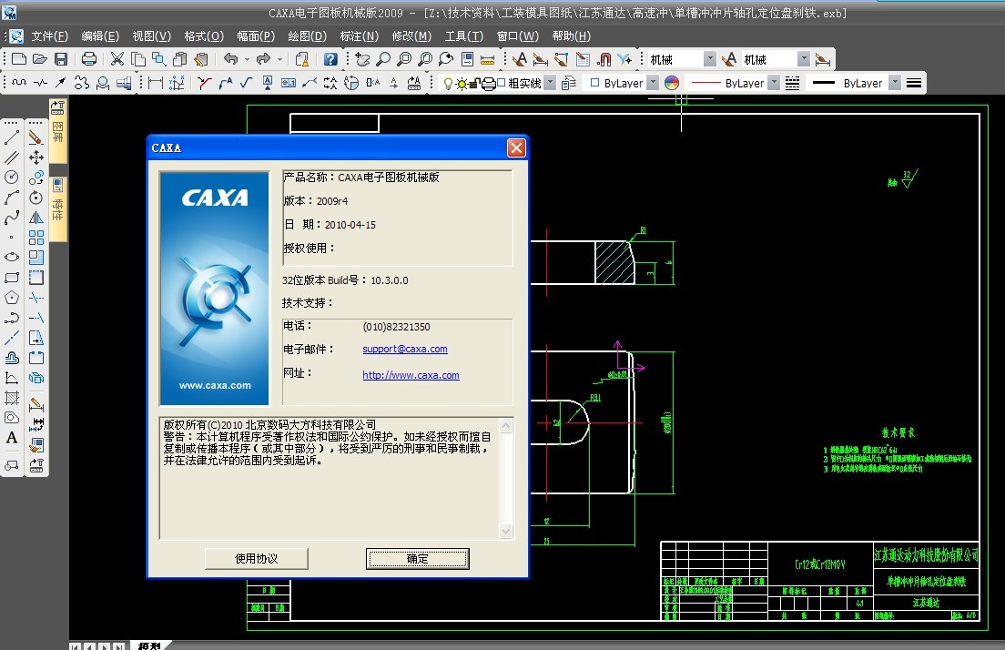
Task: Click the Print icon in toolbar
Action: 89,59
